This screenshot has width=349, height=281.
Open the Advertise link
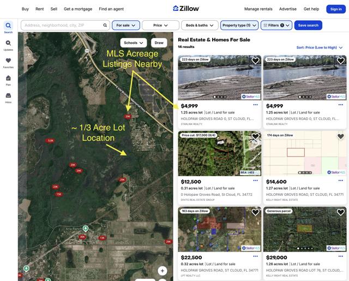[288, 9]
